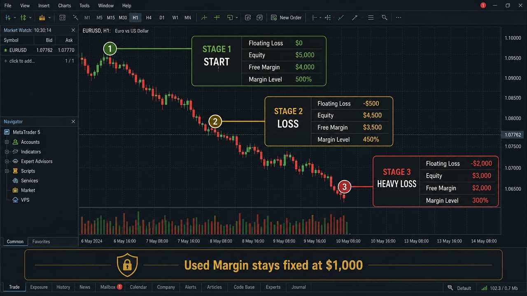The height and width of the screenshot is (296, 527).
Task: Switch to the Mailbox tab
Action: pos(111,287)
